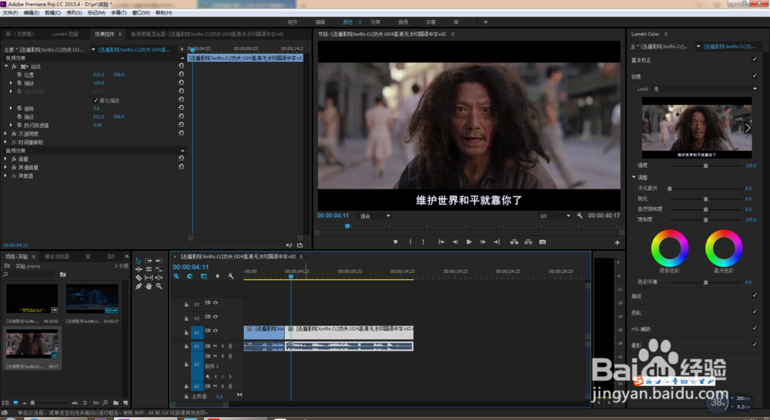
Task: Open timeline display settings wrench
Action: pyautogui.click(x=230, y=276)
